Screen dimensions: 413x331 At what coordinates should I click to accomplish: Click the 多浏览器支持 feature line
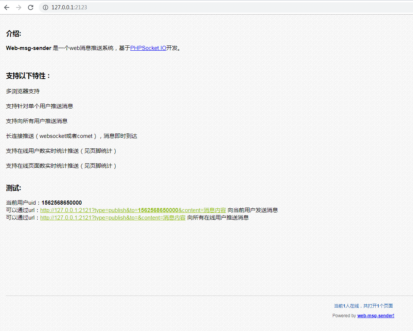click(x=23, y=91)
